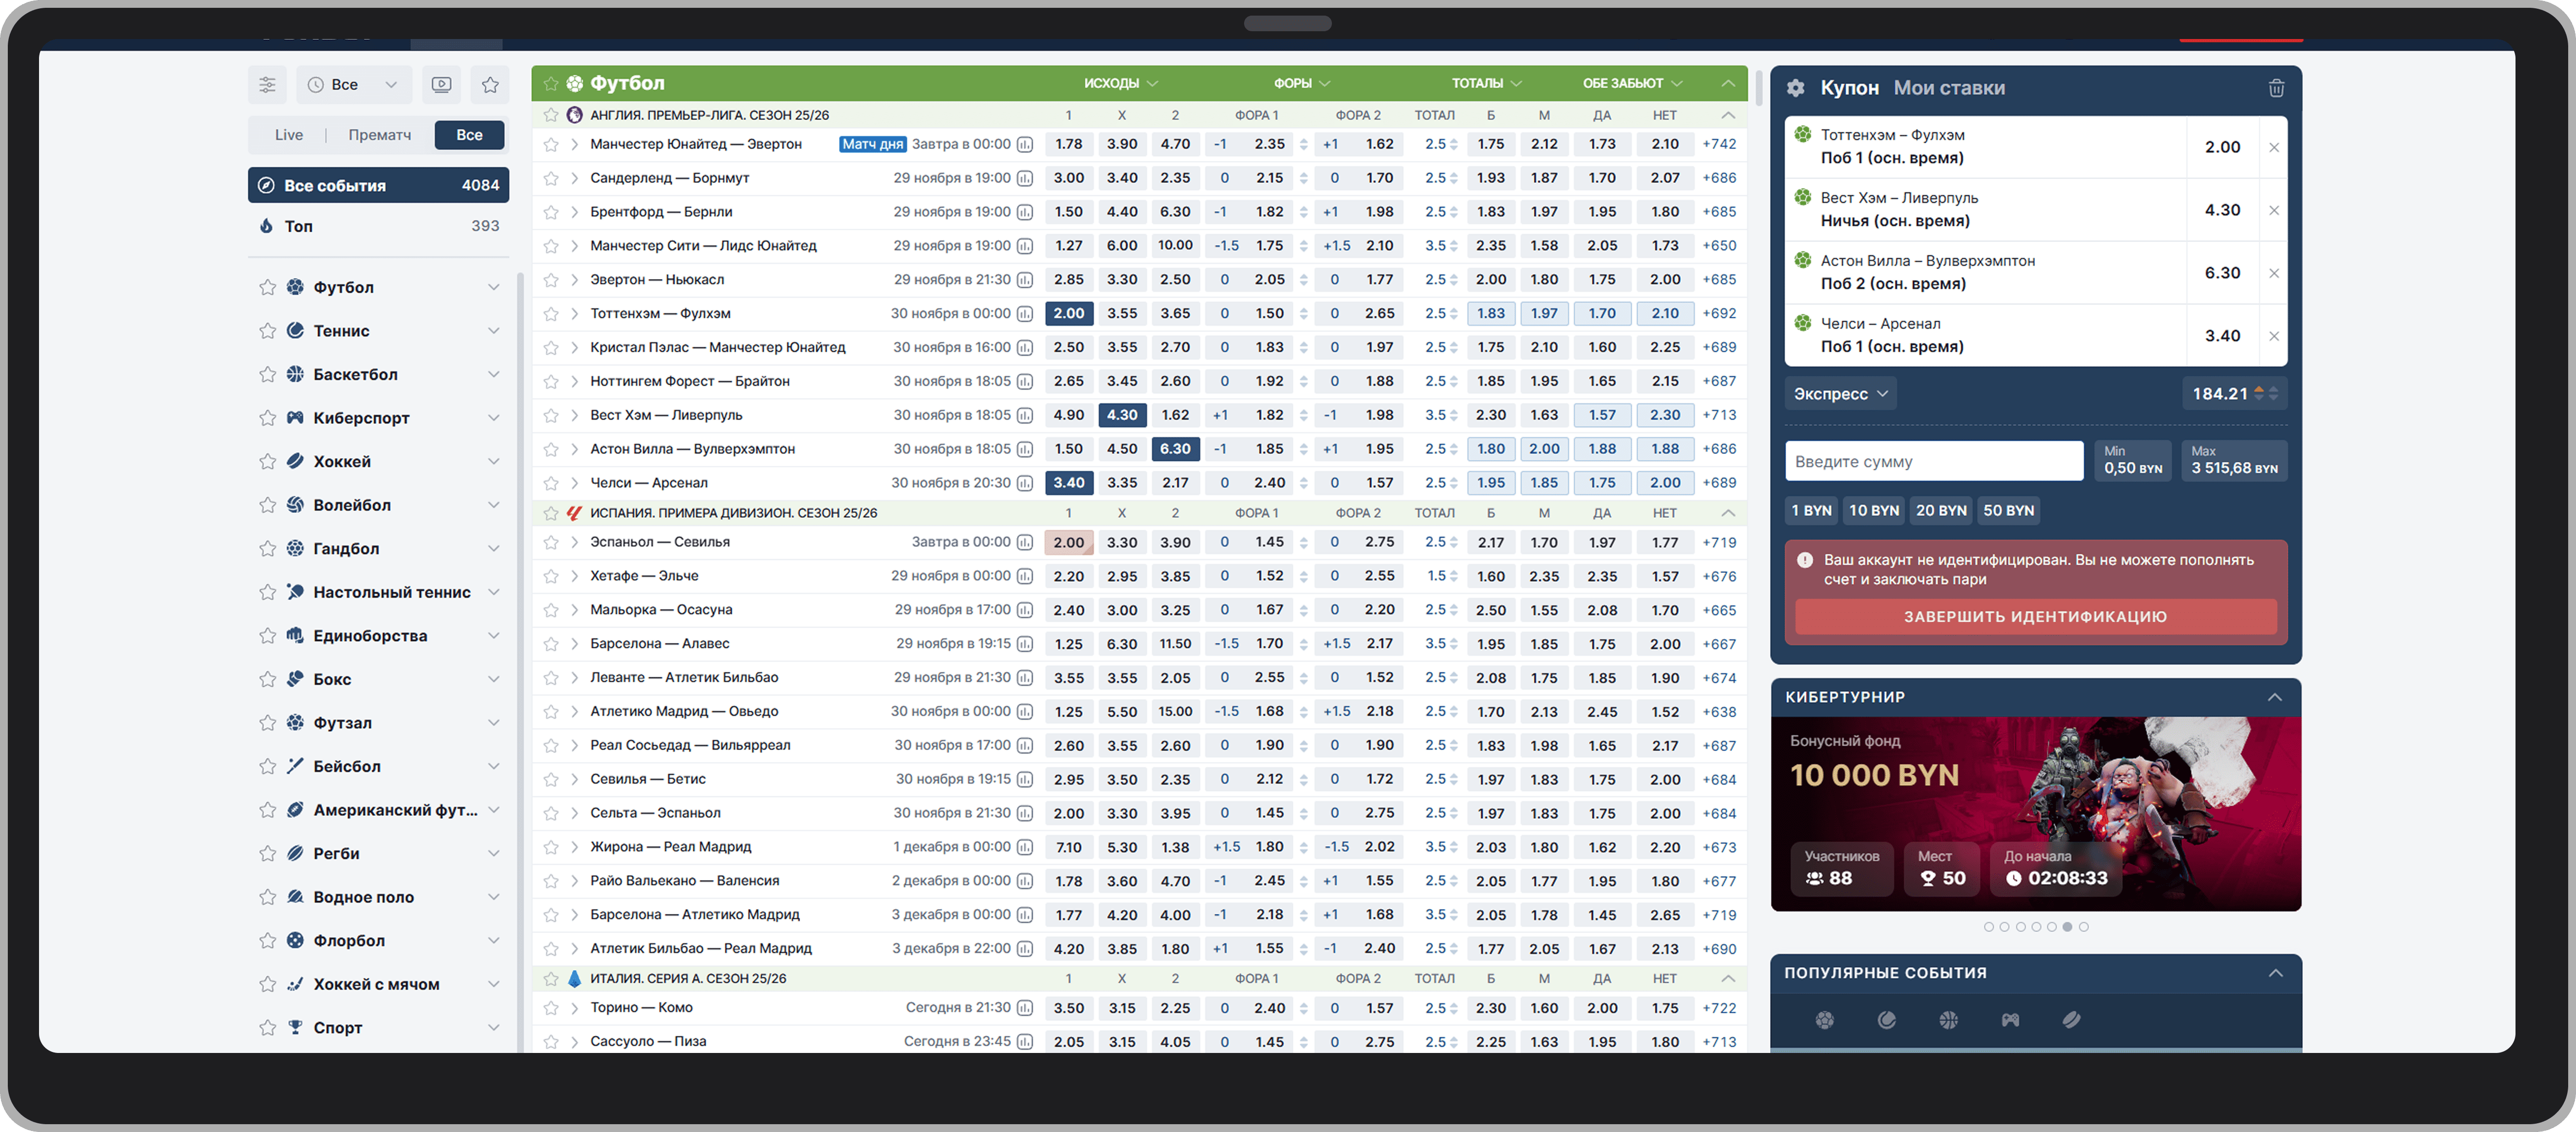
Task: Click the sixth carousel dot under Кибертурнир banner
Action: pos(2067,927)
